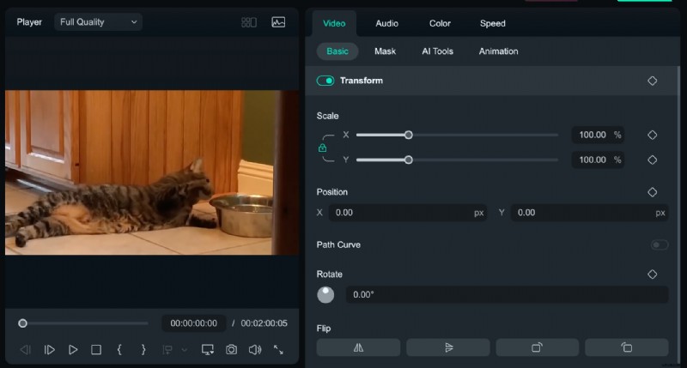Edit the Scale X percent value field
Image resolution: width=687 pixels, height=368 pixels.
coord(598,135)
